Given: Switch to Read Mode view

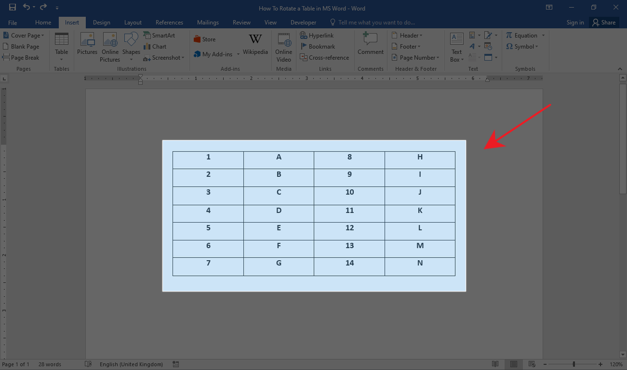Looking at the screenshot, I should coord(495,364).
